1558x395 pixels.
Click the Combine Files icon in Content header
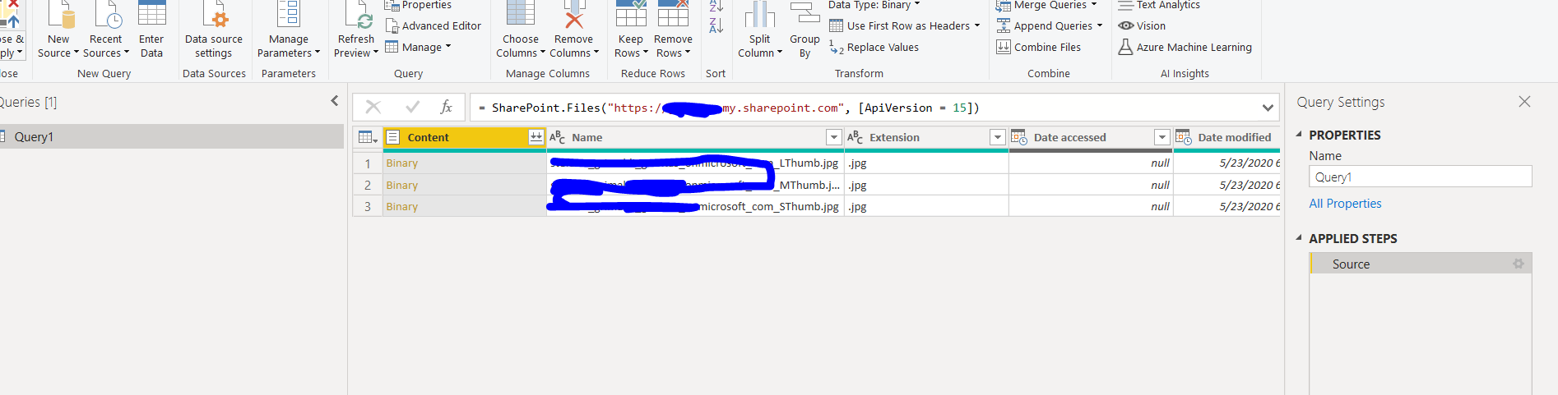click(536, 137)
